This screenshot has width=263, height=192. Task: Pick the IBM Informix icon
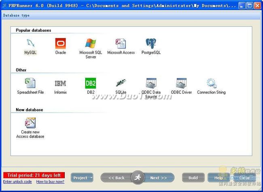tap(60, 83)
